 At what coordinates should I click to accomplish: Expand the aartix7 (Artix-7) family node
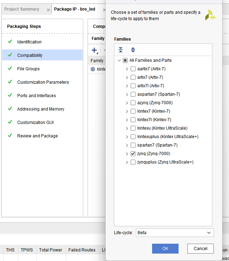(x=127, y=69)
